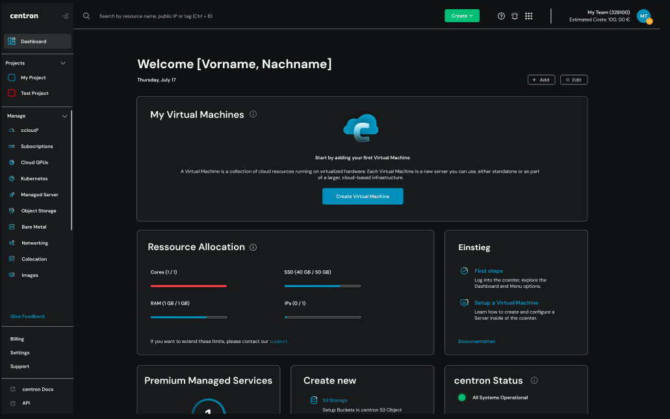
Task: Open the Setup a Virtual Machine link
Action: coord(506,302)
